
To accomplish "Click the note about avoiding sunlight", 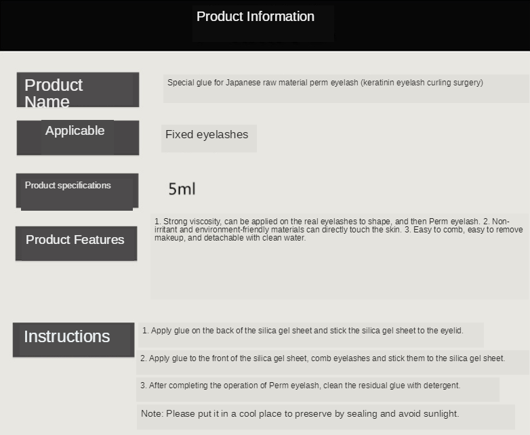I will (300, 413).
